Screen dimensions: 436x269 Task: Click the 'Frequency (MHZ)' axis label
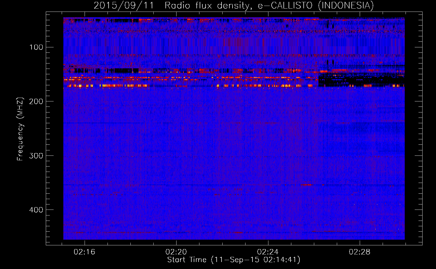pyautogui.click(x=20, y=129)
